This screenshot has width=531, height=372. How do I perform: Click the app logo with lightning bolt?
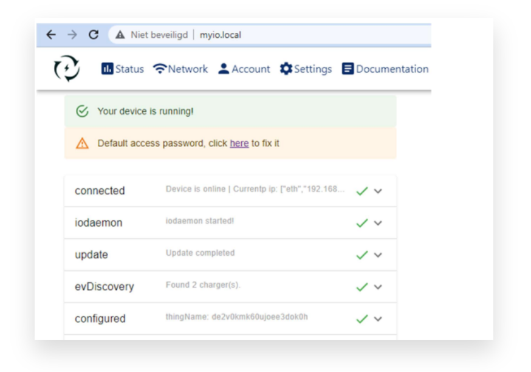pos(67,69)
